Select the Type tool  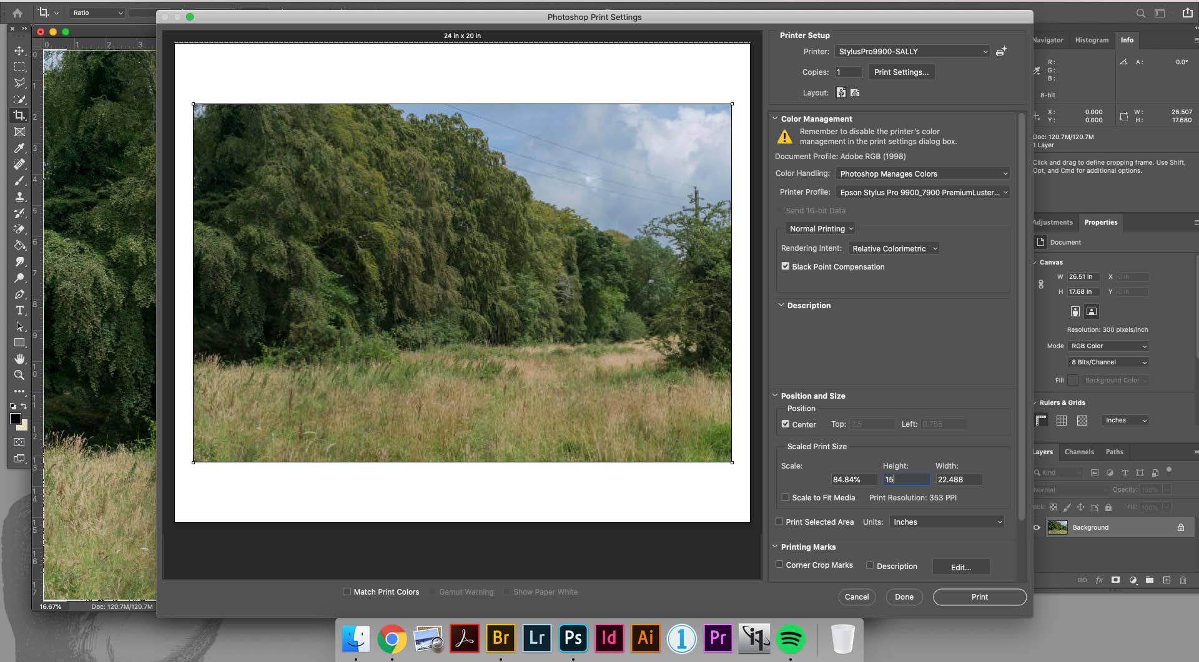pyautogui.click(x=19, y=310)
